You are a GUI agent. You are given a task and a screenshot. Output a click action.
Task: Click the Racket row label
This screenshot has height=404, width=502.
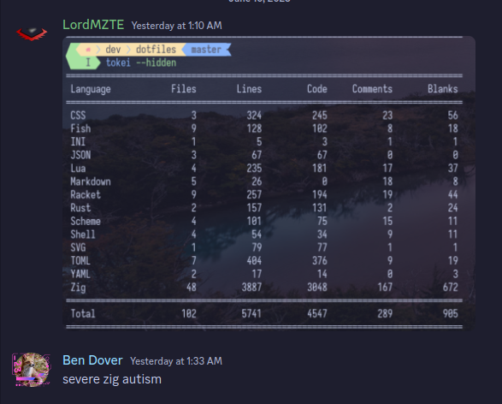click(x=86, y=195)
